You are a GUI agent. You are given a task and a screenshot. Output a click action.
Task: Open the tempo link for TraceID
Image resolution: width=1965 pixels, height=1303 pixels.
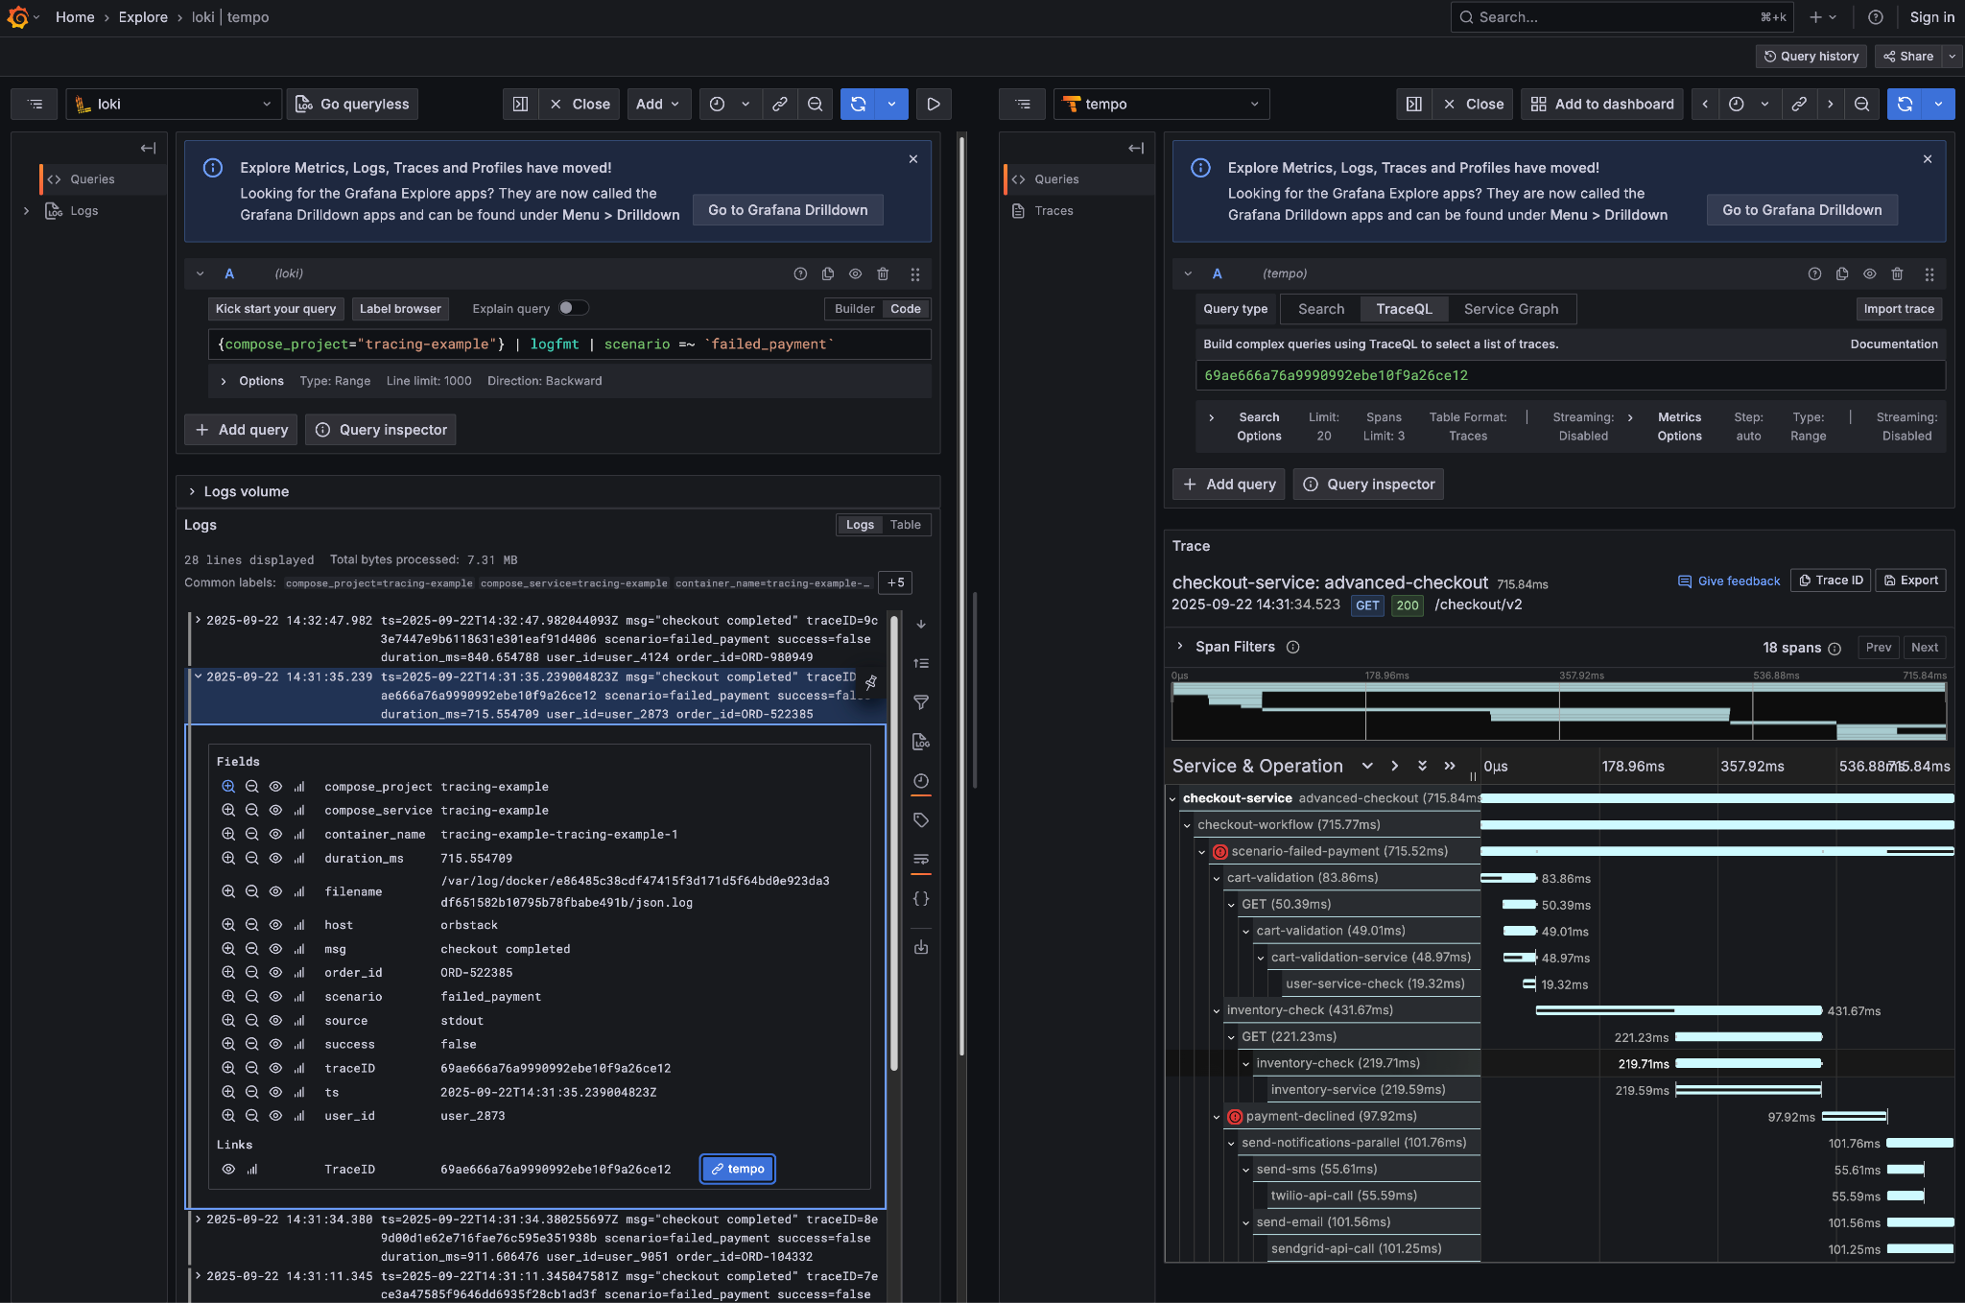pyautogui.click(x=738, y=1169)
